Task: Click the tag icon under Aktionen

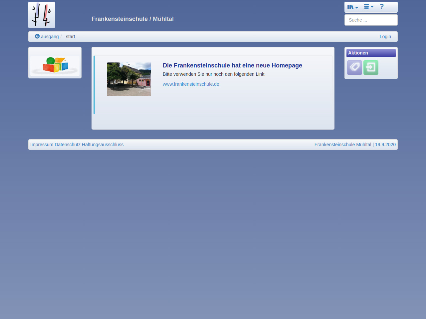Action: click(x=354, y=67)
